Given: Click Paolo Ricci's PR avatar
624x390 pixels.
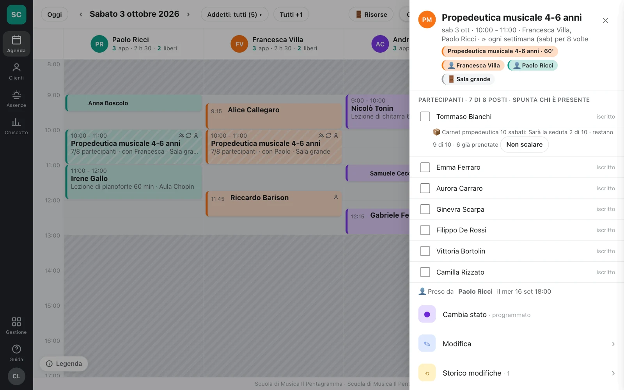Looking at the screenshot, I should pyautogui.click(x=99, y=44).
